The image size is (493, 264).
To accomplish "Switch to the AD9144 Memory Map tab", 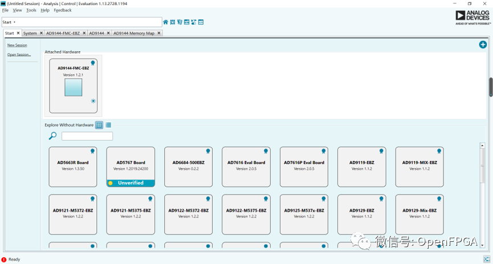I will [134, 33].
